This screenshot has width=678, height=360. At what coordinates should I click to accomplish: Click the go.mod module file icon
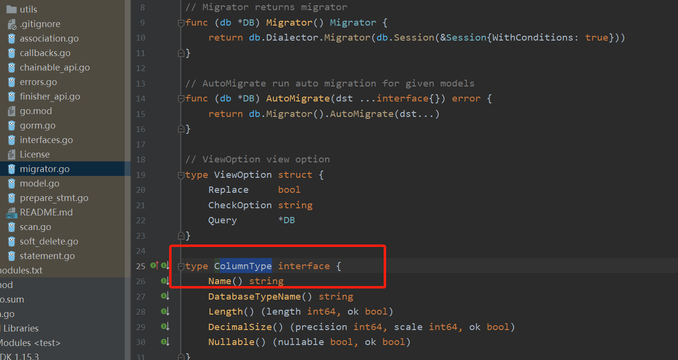click(x=11, y=111)
